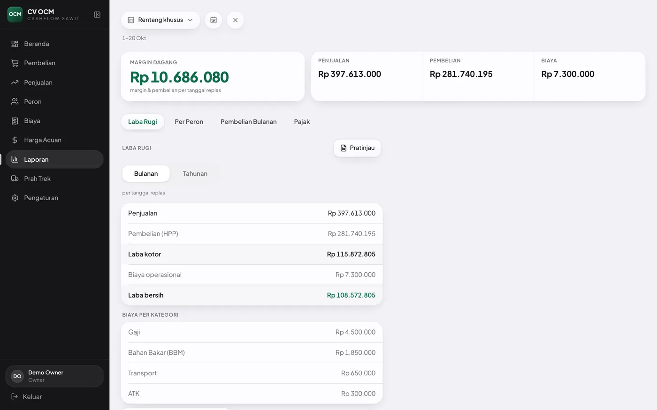657x410 pixels.
Task: Open the calendar date picker icon
Action: coord(214,20)
